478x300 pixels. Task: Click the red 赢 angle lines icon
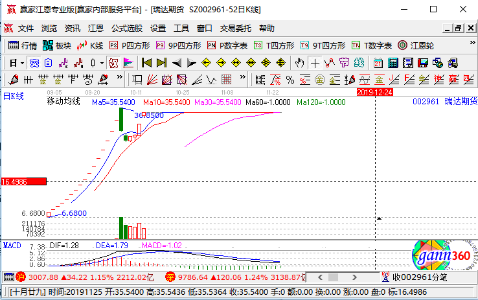454,80
